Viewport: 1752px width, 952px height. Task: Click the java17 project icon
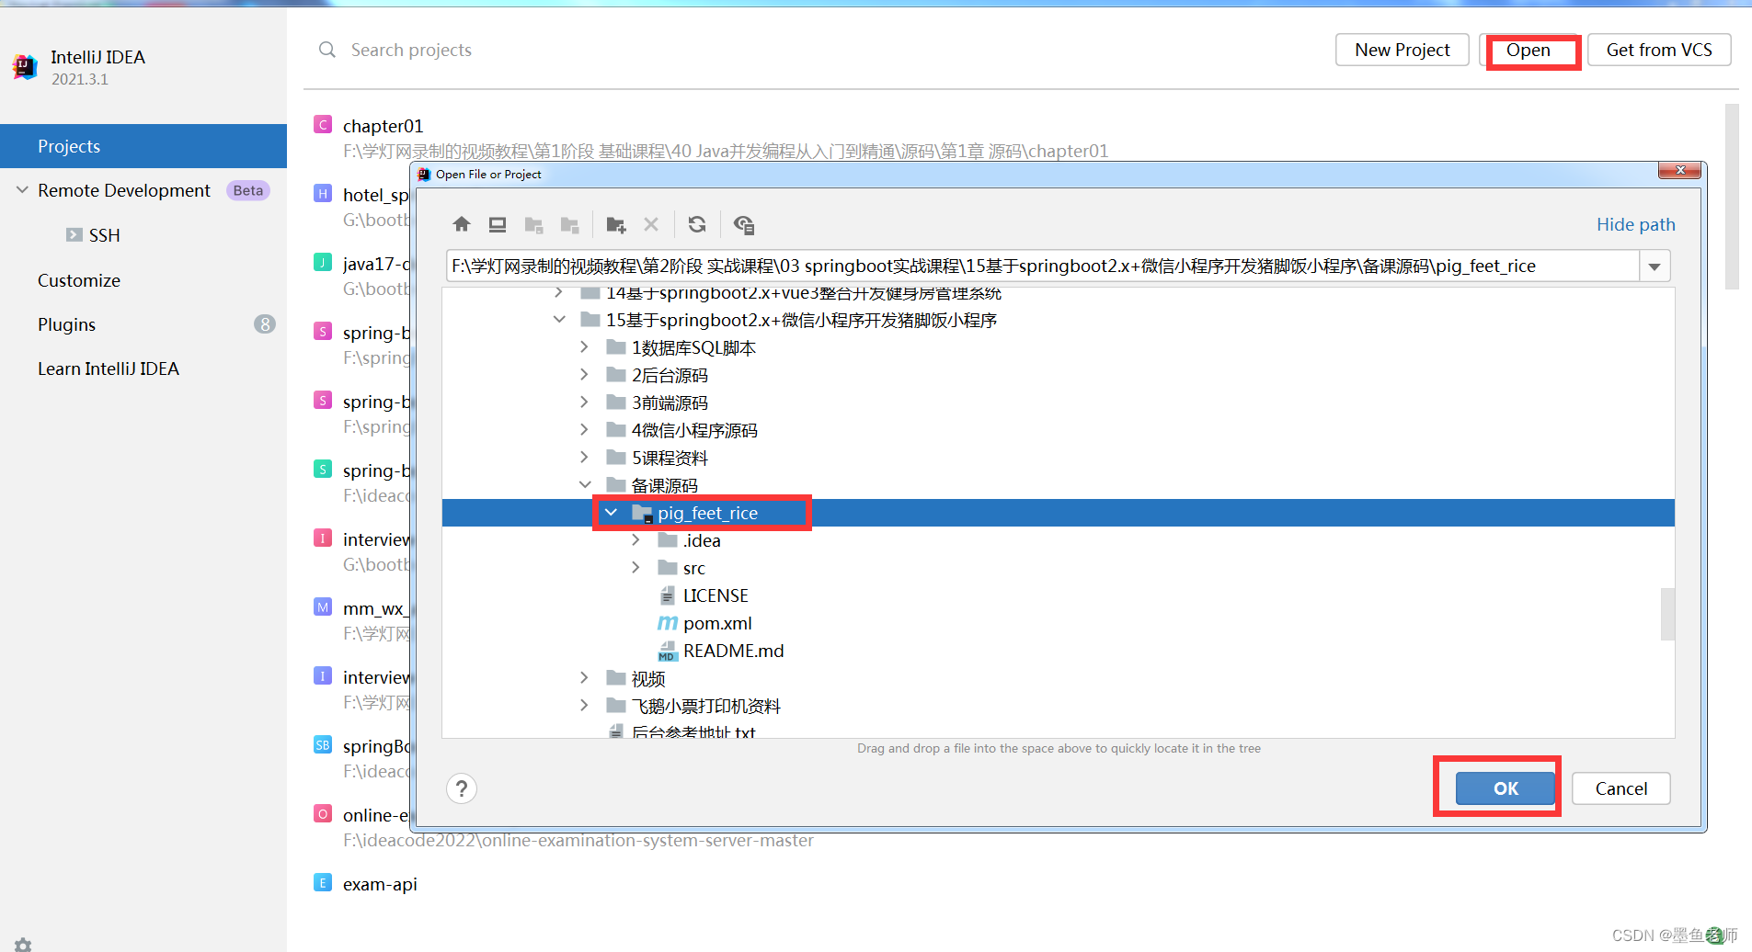pyautogui.click(x=323, y=262)
